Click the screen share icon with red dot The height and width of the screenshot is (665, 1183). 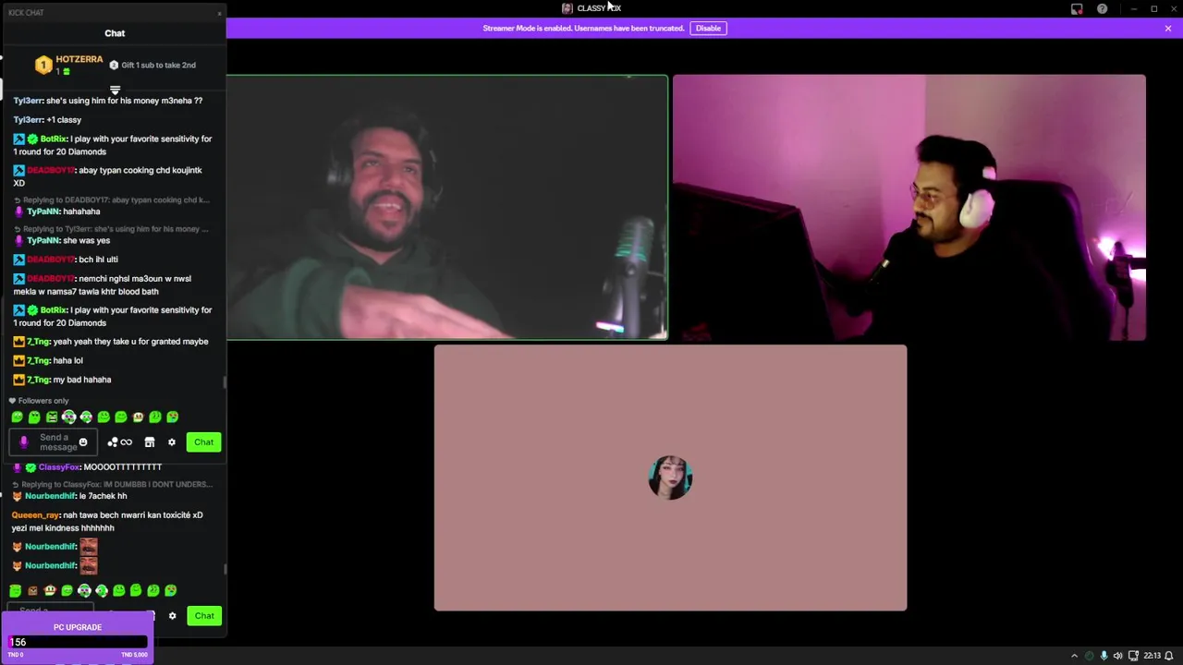click(x=1077, y=9)
